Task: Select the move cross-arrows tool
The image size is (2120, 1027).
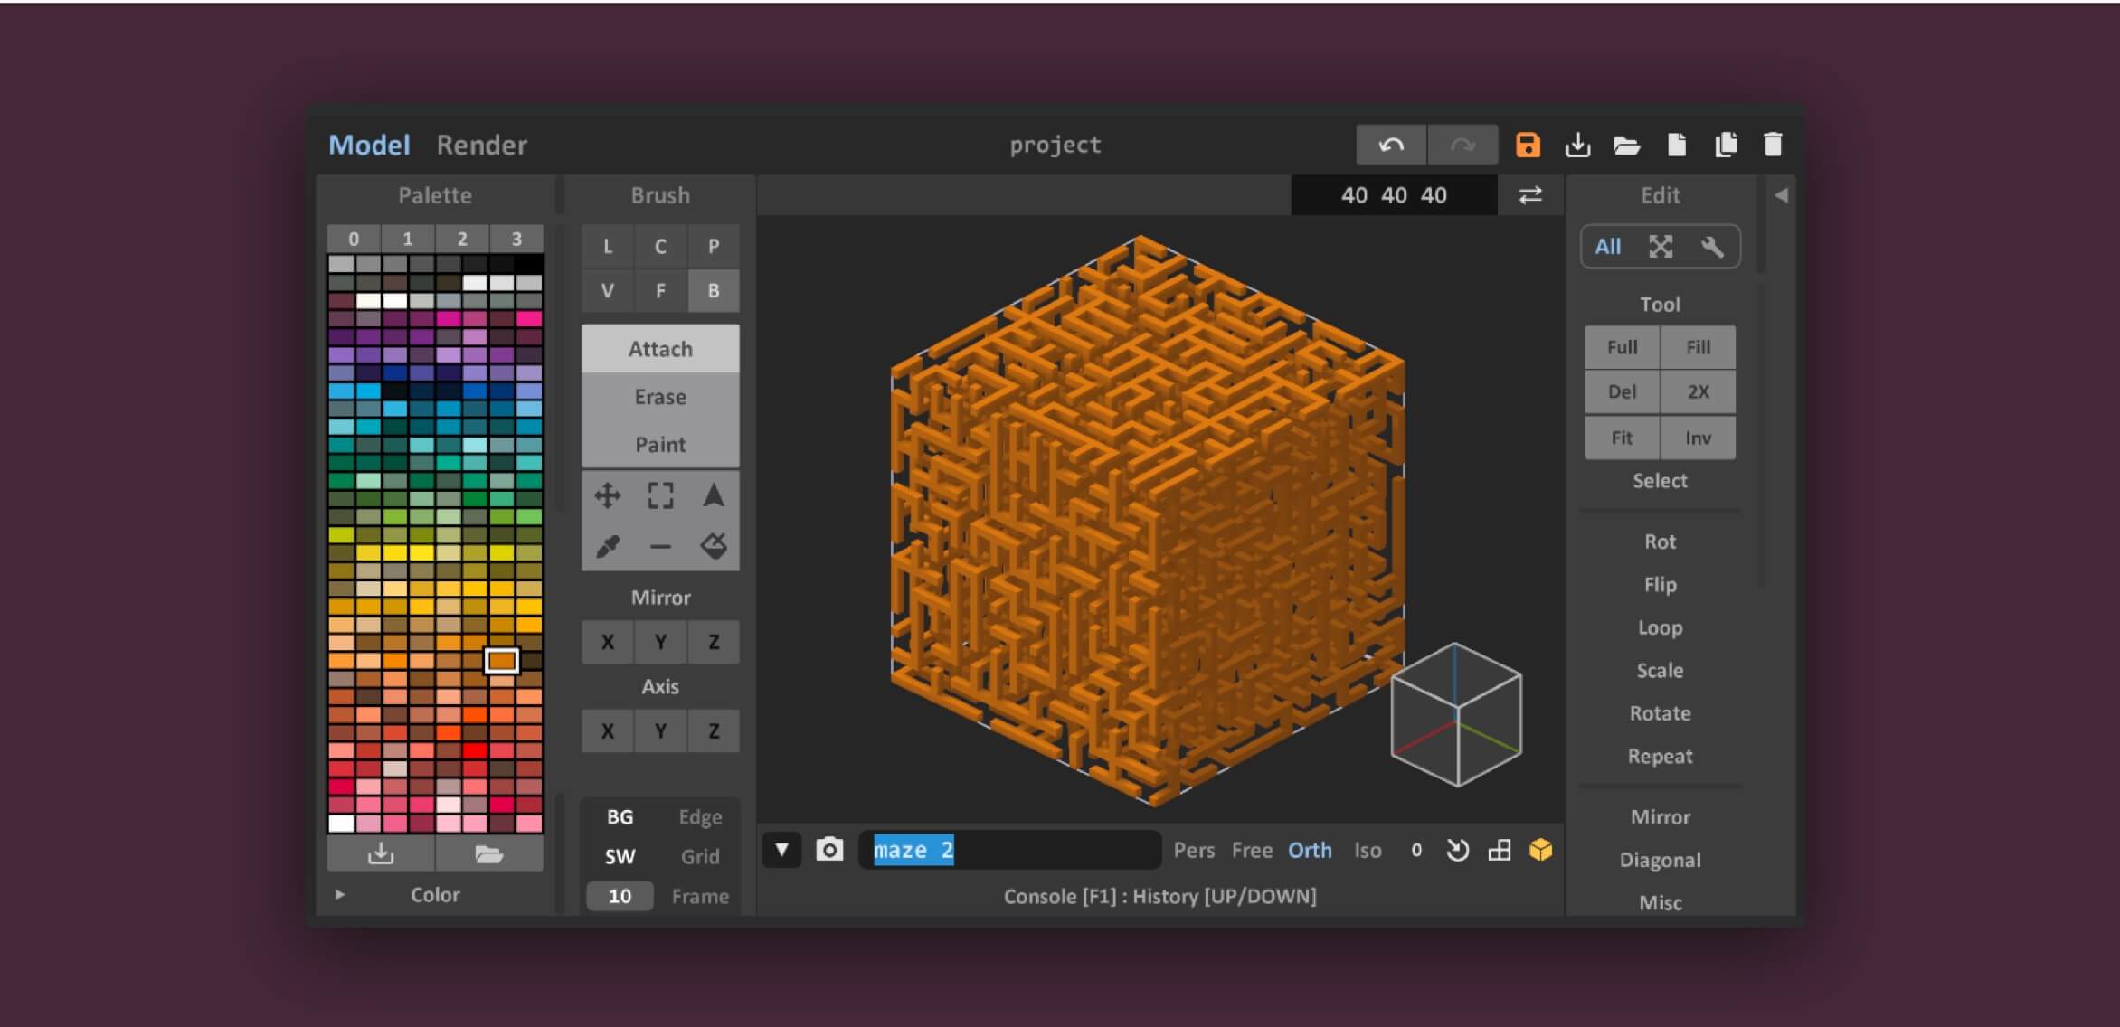Action: pyautogui.click(x=607, y=495)
